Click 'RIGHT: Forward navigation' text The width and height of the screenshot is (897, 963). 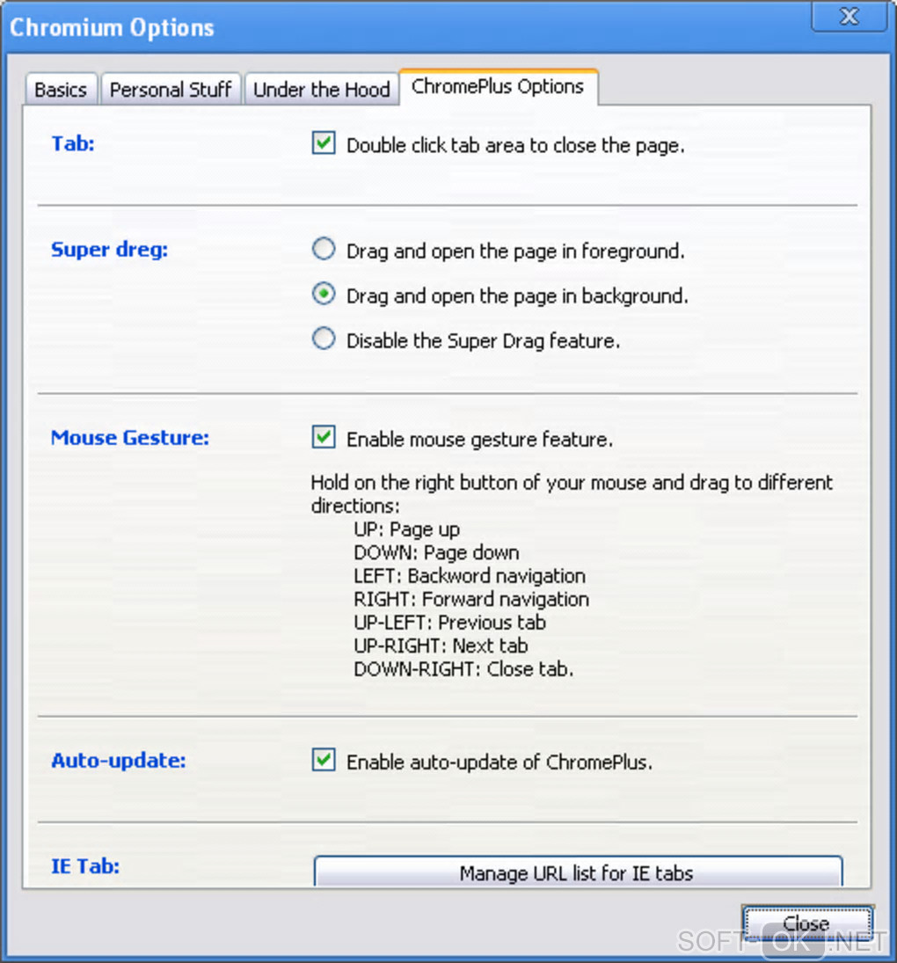(x=471, y=600)
